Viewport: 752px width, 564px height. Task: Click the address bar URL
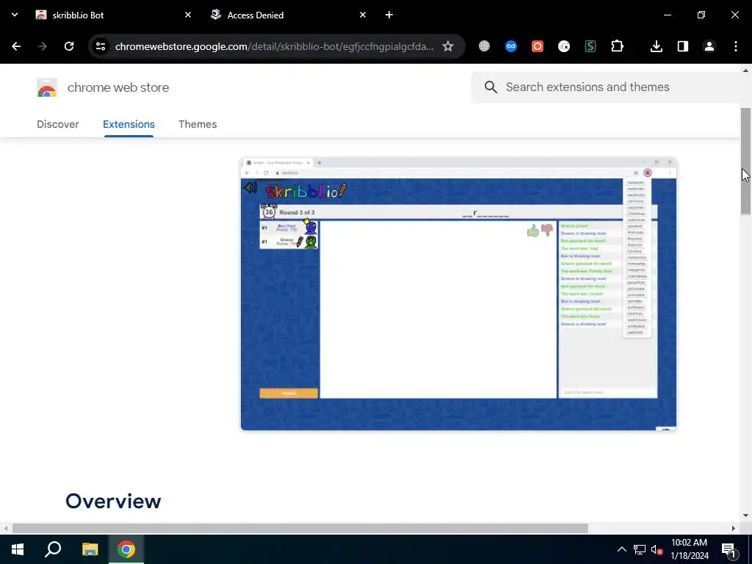point(275,46)
